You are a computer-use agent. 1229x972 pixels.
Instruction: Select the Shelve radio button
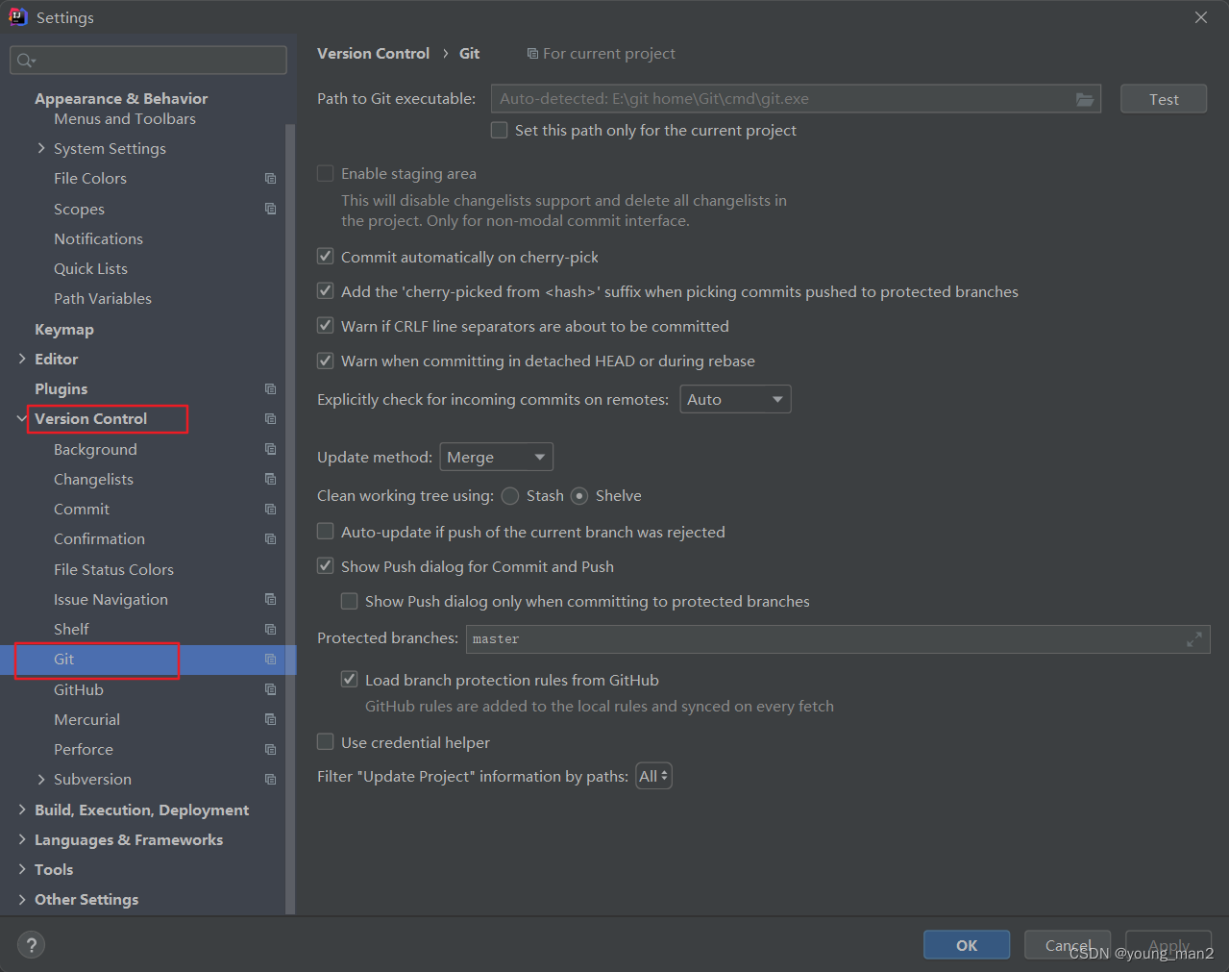(x=579, y=496)
